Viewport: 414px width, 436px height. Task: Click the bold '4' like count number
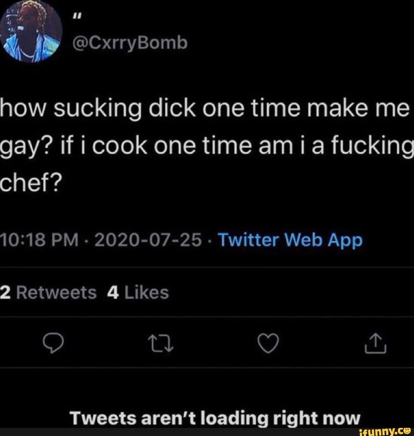point(113,292)
